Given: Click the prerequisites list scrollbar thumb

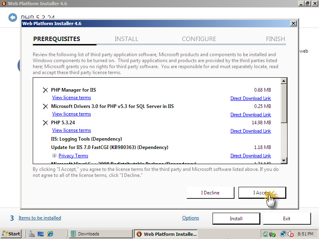Looking at the screenshot, I should pyautogui.click(x=284, y=104).
